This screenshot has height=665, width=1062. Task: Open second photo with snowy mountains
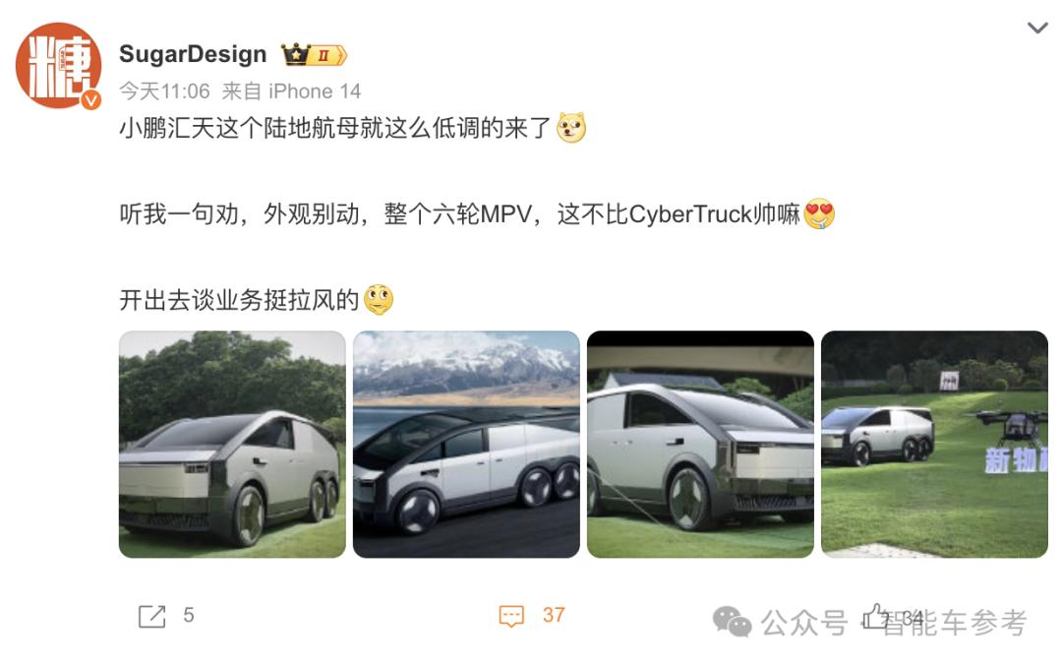467,444
